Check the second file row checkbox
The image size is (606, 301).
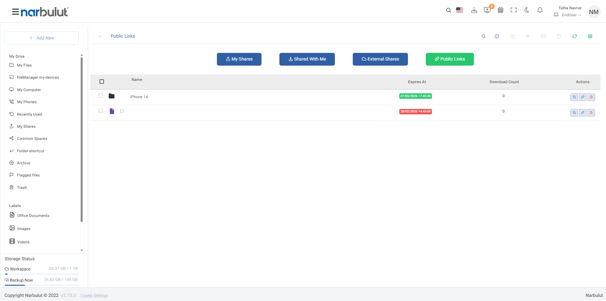[x=101, y=111]
